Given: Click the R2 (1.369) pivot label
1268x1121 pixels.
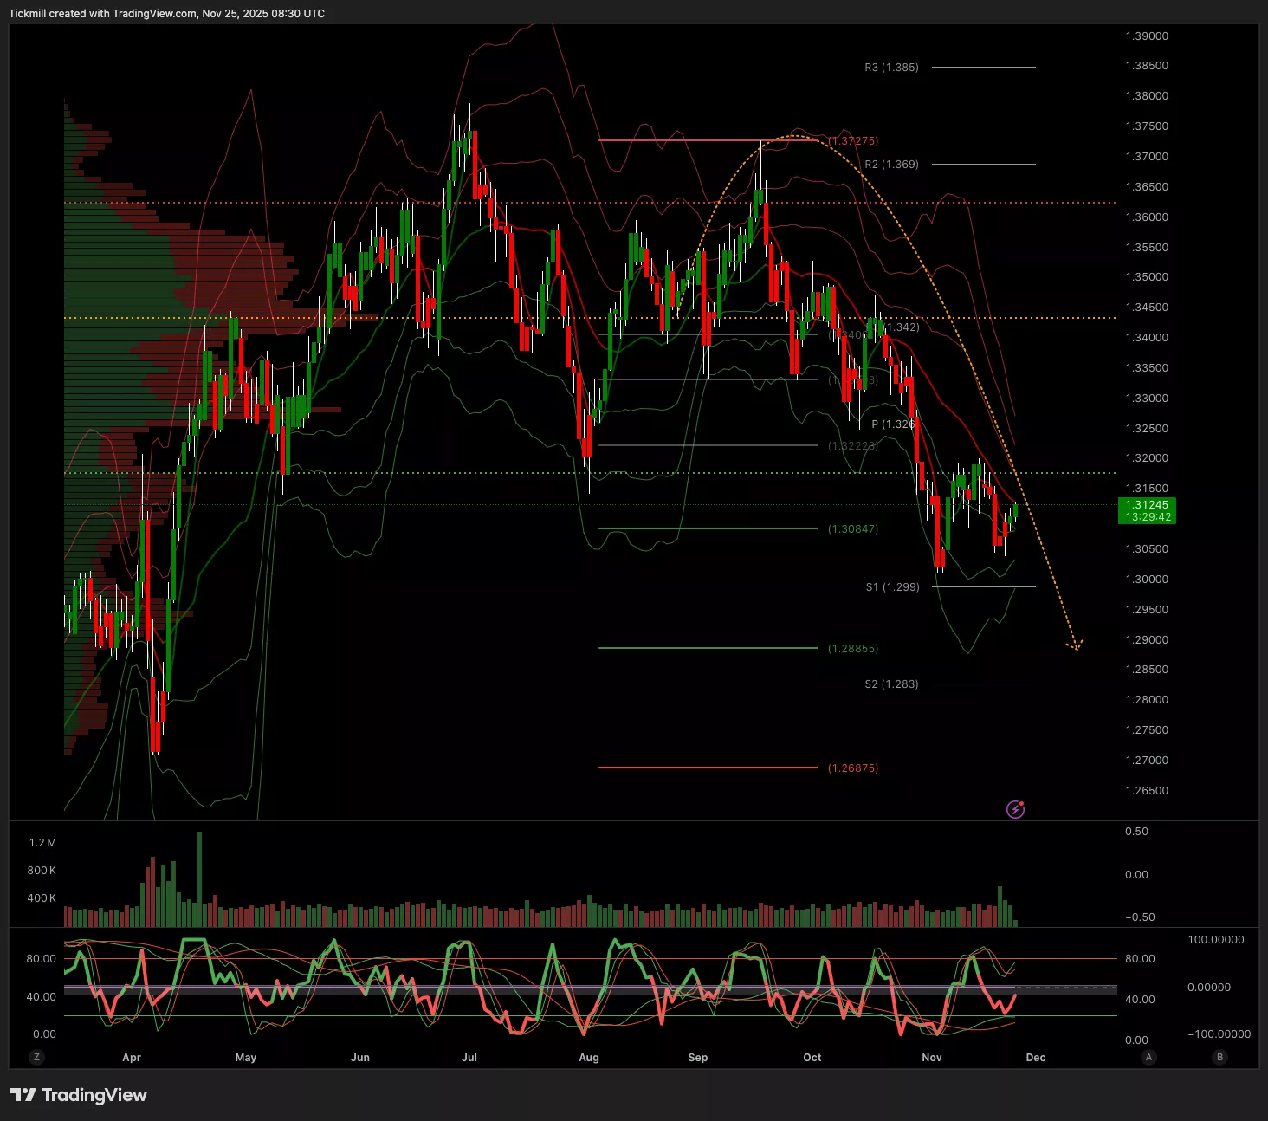Looking at the screenshot, I should pyautogui.click(x=891, y=165).
